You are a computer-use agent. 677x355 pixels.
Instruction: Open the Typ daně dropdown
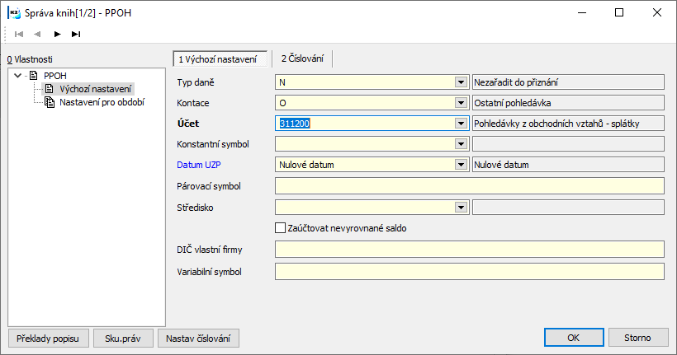pyautogui.click(x=461, y=82)
